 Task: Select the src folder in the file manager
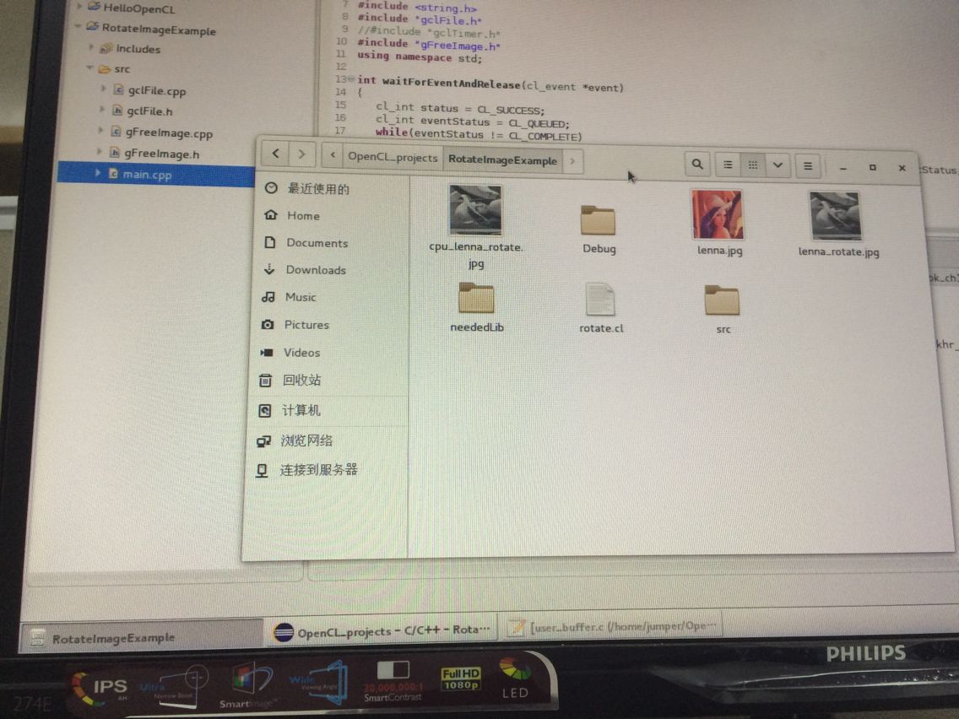[722, 300]
